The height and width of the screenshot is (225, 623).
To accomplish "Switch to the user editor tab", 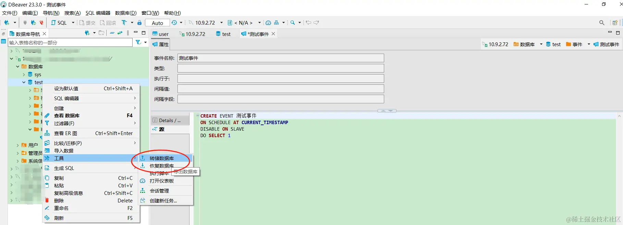I will 160,34.
